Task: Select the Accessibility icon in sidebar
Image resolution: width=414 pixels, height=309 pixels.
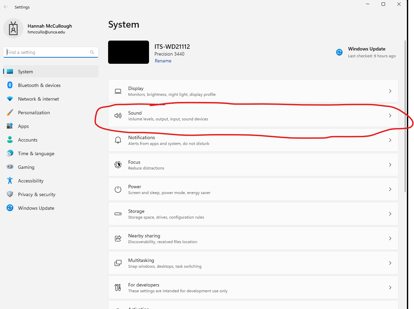Action: 10,181
